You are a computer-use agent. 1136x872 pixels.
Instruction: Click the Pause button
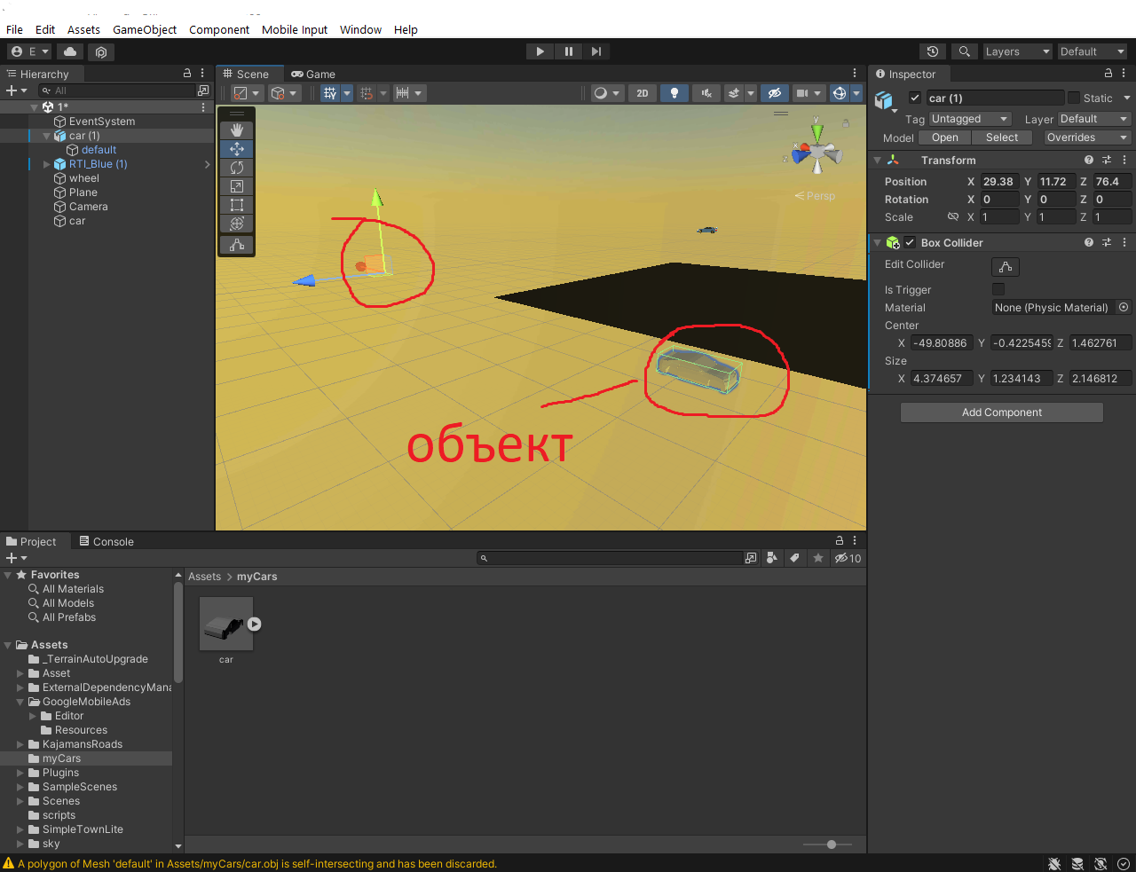[568, 51]
